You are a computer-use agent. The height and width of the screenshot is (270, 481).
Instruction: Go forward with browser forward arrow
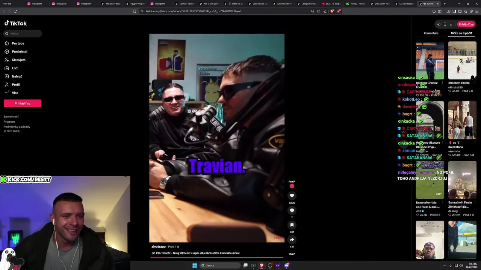(9, 11)
